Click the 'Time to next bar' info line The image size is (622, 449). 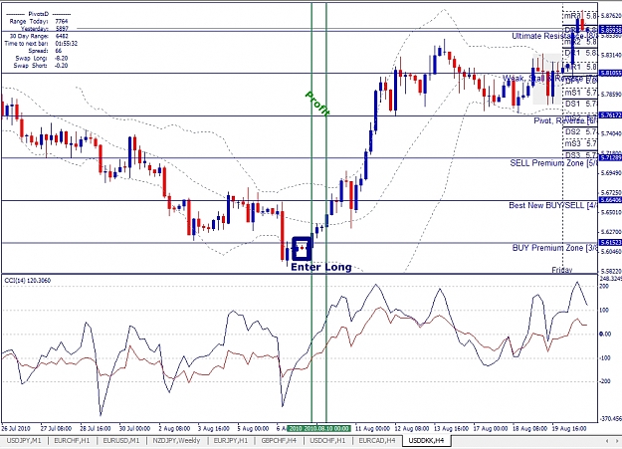click(x=41, y=44)
